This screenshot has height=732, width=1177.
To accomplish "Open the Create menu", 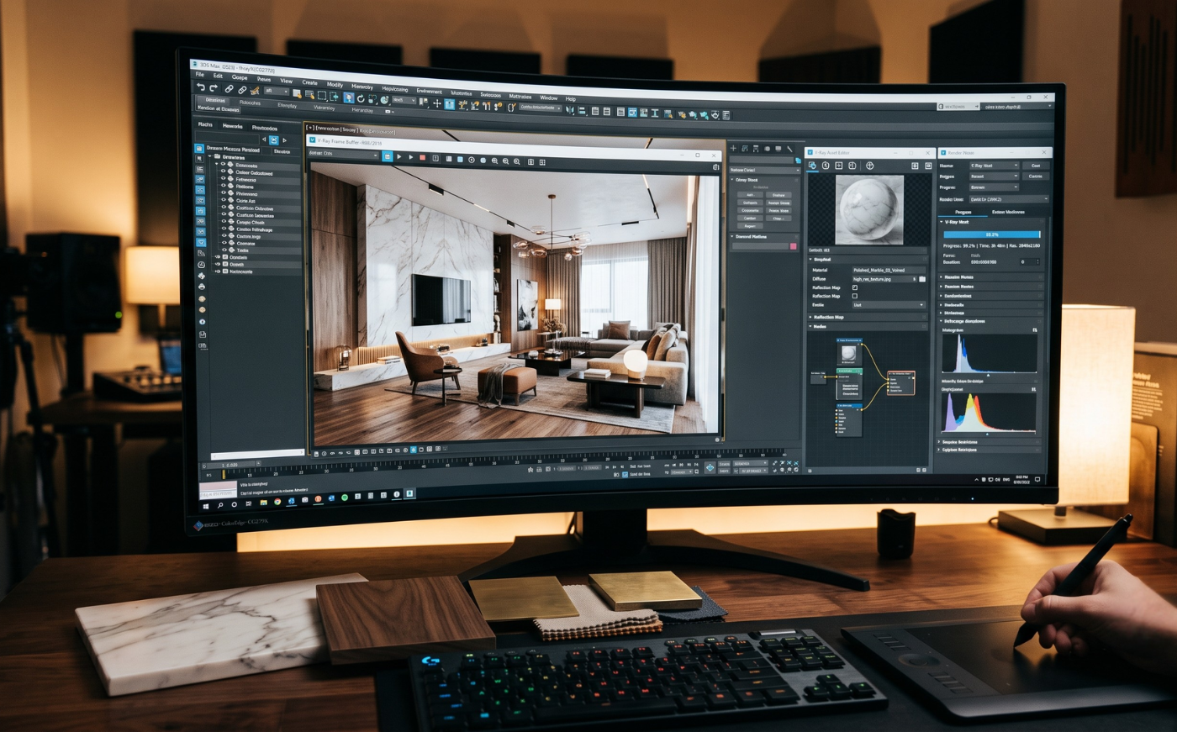I will coord(309,82).
